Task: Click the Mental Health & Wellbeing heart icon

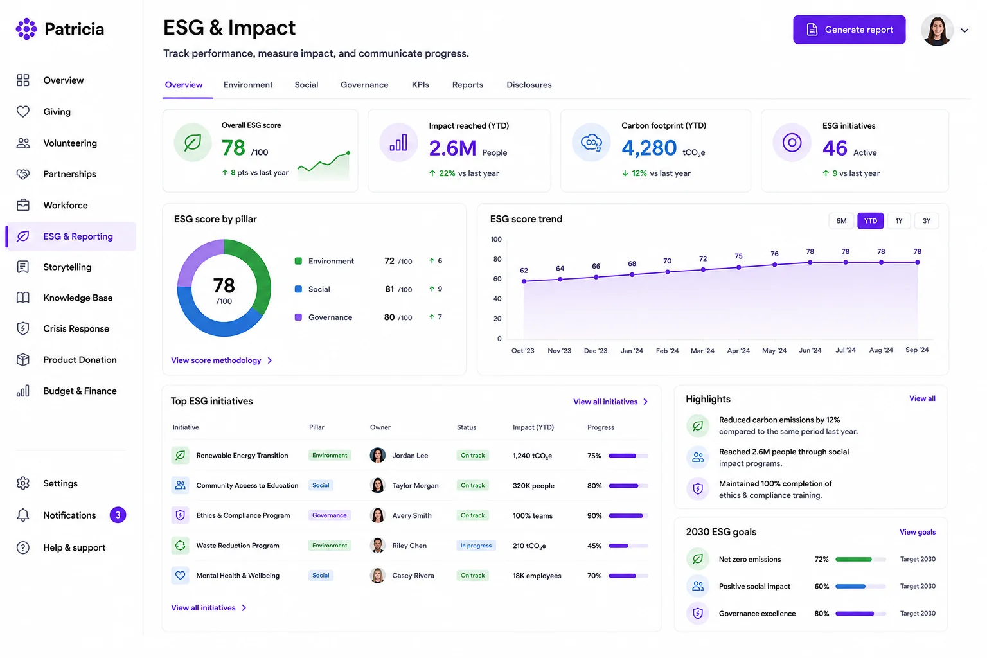Action: point(181,576)
